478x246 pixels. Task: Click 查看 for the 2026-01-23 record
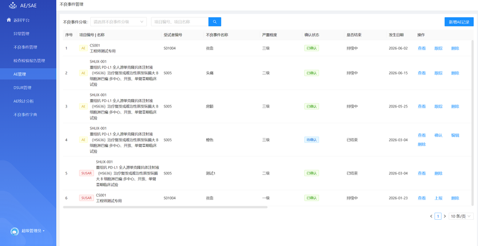[422, 198]
